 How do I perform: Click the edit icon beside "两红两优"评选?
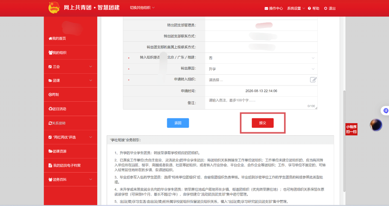pos(50,137)
